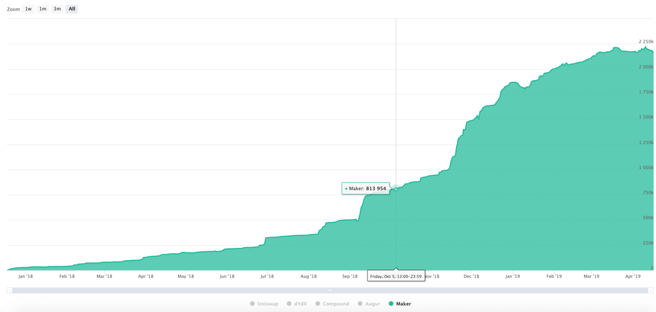Select the 3m zoom range

click(57, 9)
